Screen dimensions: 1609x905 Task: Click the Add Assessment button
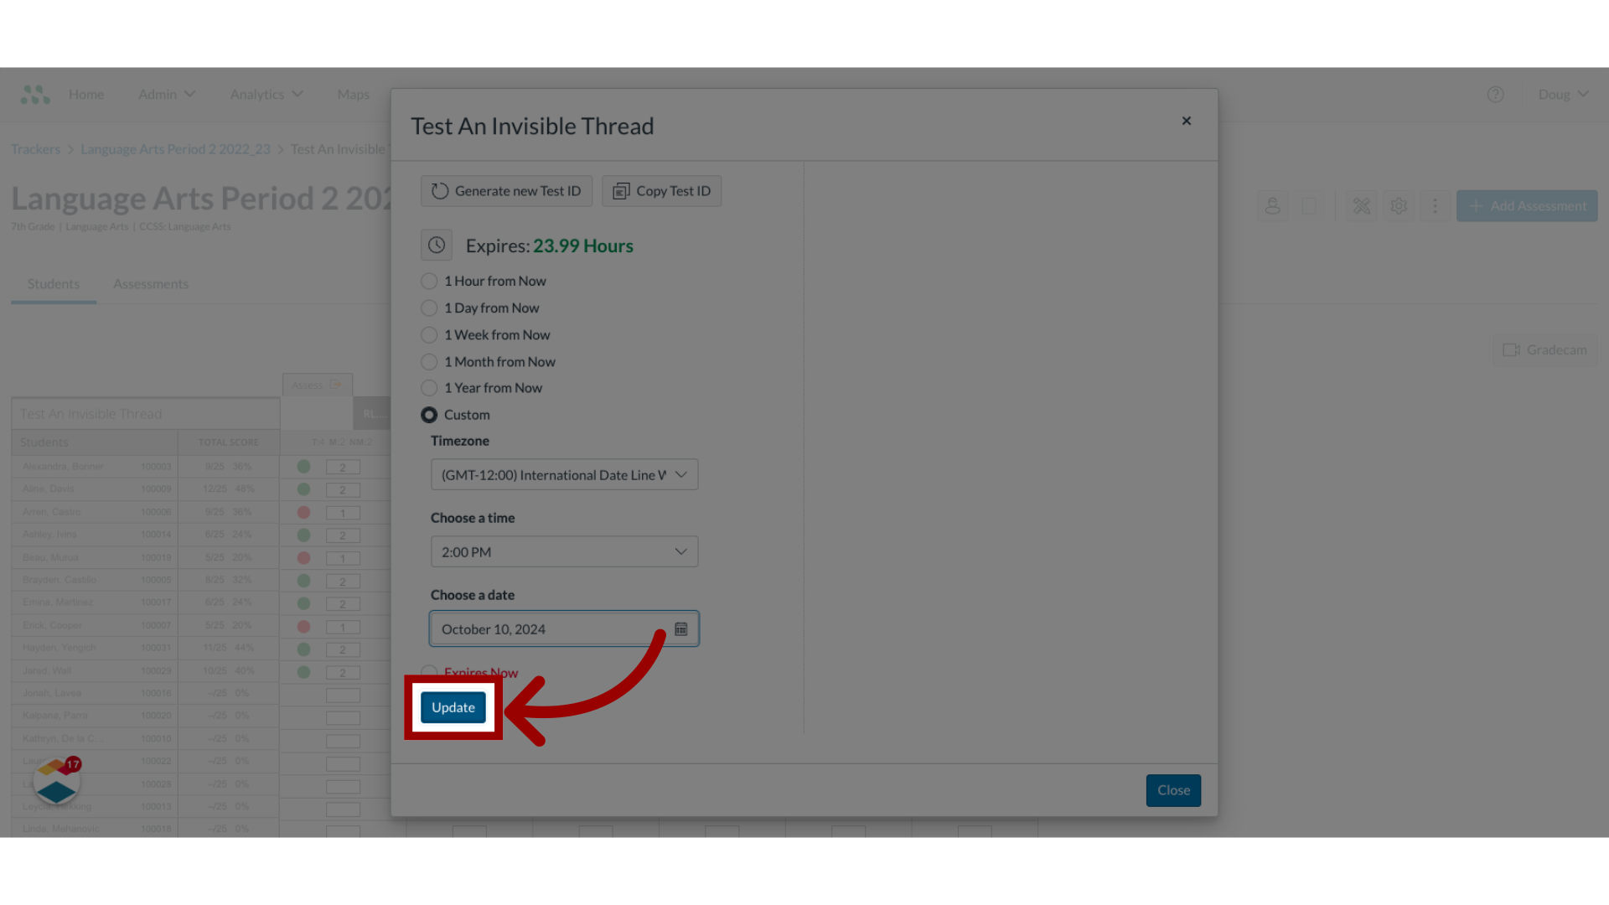pyautogui.click(x=1527, y=204)
